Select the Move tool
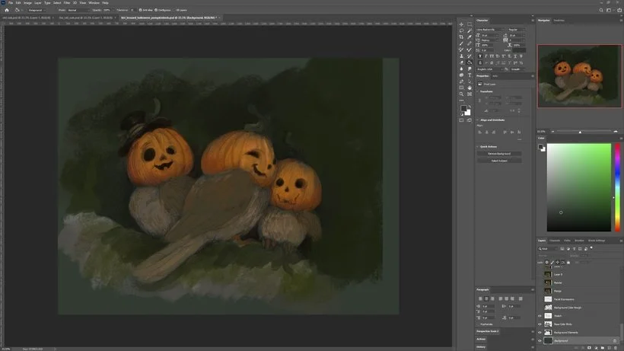 [462, 24]
